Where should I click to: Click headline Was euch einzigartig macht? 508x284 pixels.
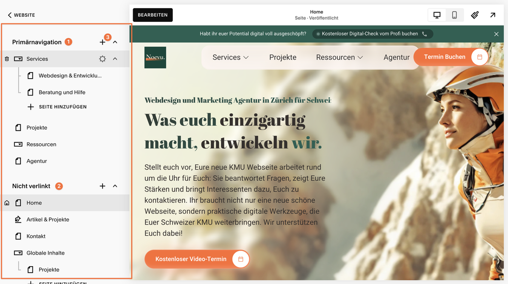[233, 131]
